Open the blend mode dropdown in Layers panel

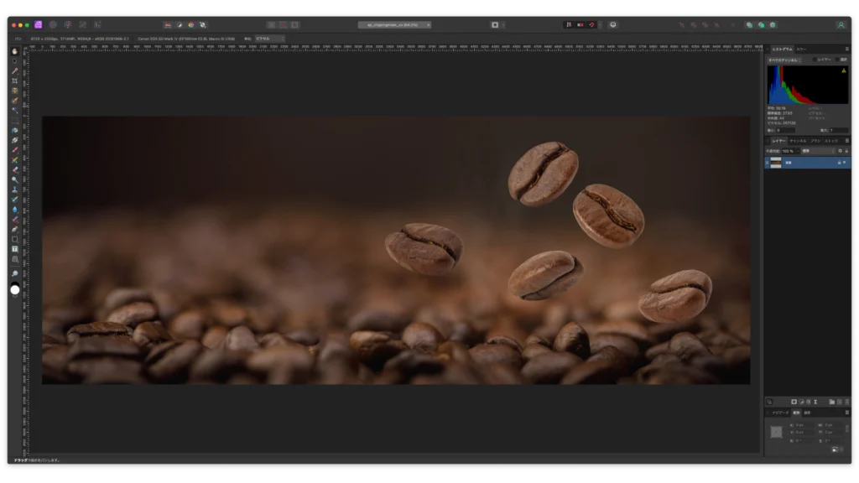tap(817, 151)
